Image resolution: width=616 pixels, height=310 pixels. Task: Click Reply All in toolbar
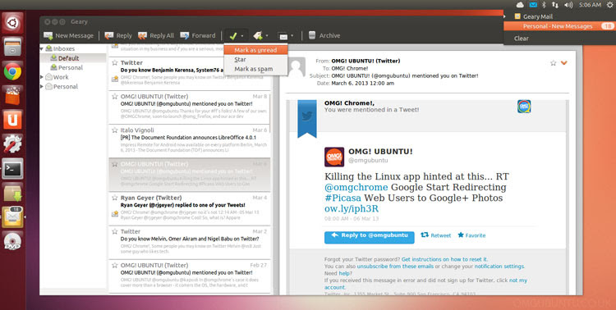(x=155, y=36)
